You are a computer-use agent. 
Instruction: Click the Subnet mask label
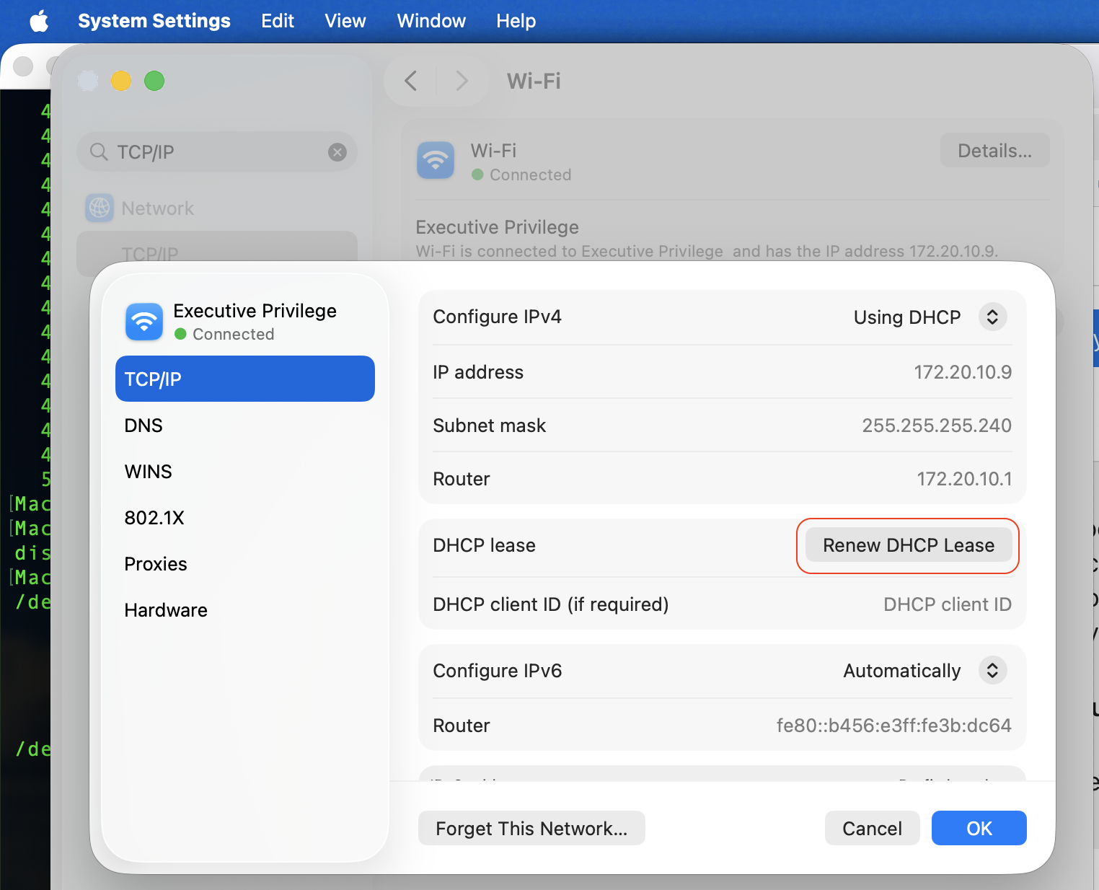click(490, 426)
